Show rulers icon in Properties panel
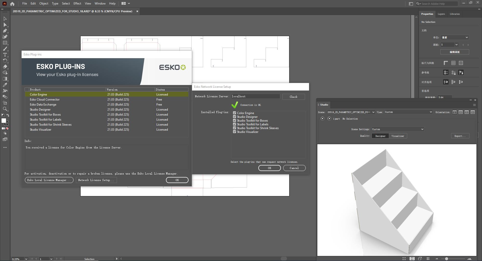Image resolution: width=482 pixels, height=261 pixels. (446, 63)
